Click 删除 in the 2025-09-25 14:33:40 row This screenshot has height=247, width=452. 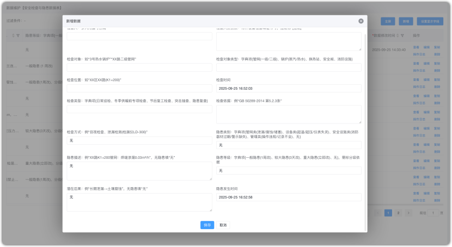[x=437, y=54]
